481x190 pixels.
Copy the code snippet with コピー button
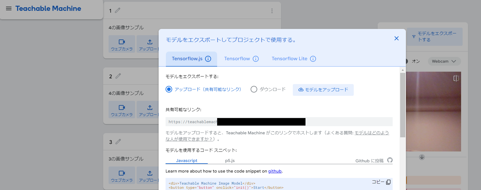point(381,182)
